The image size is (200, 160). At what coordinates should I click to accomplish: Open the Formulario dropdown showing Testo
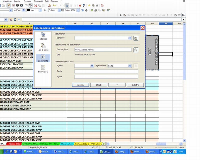pos(129,66)
